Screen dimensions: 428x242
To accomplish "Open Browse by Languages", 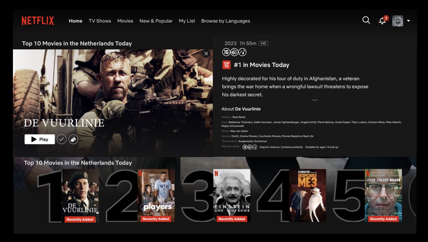I will click(225, 21).
